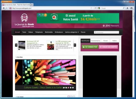Open search engine selector dropdown
This screenshot has width=136, height=99.
(x=100, y=8)
